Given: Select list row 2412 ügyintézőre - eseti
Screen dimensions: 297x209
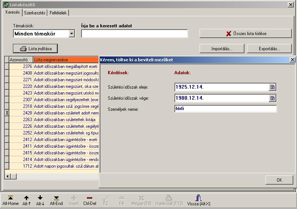Looking at the screenshot, I should click(54, 140).
